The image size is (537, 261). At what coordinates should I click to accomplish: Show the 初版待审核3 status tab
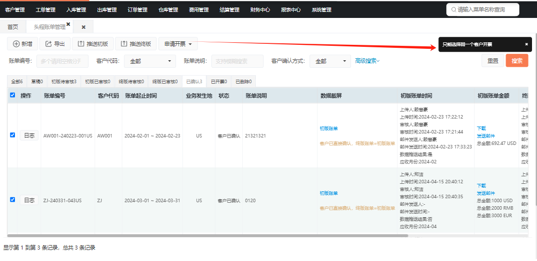[x=64, y=82]
